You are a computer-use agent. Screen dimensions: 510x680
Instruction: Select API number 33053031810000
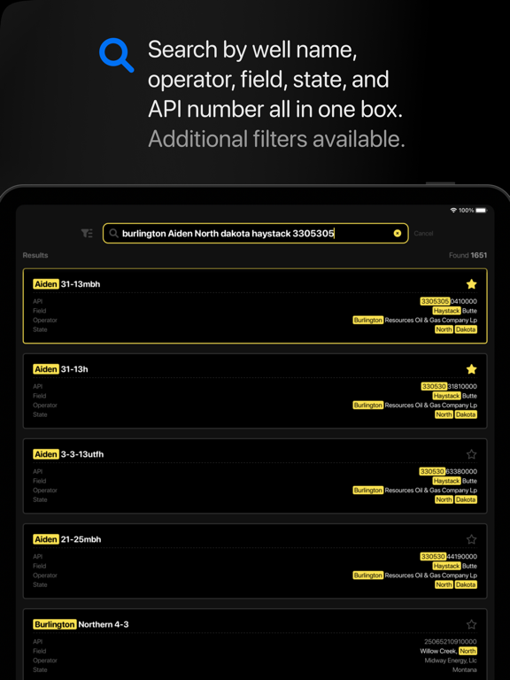pos(449,386)
